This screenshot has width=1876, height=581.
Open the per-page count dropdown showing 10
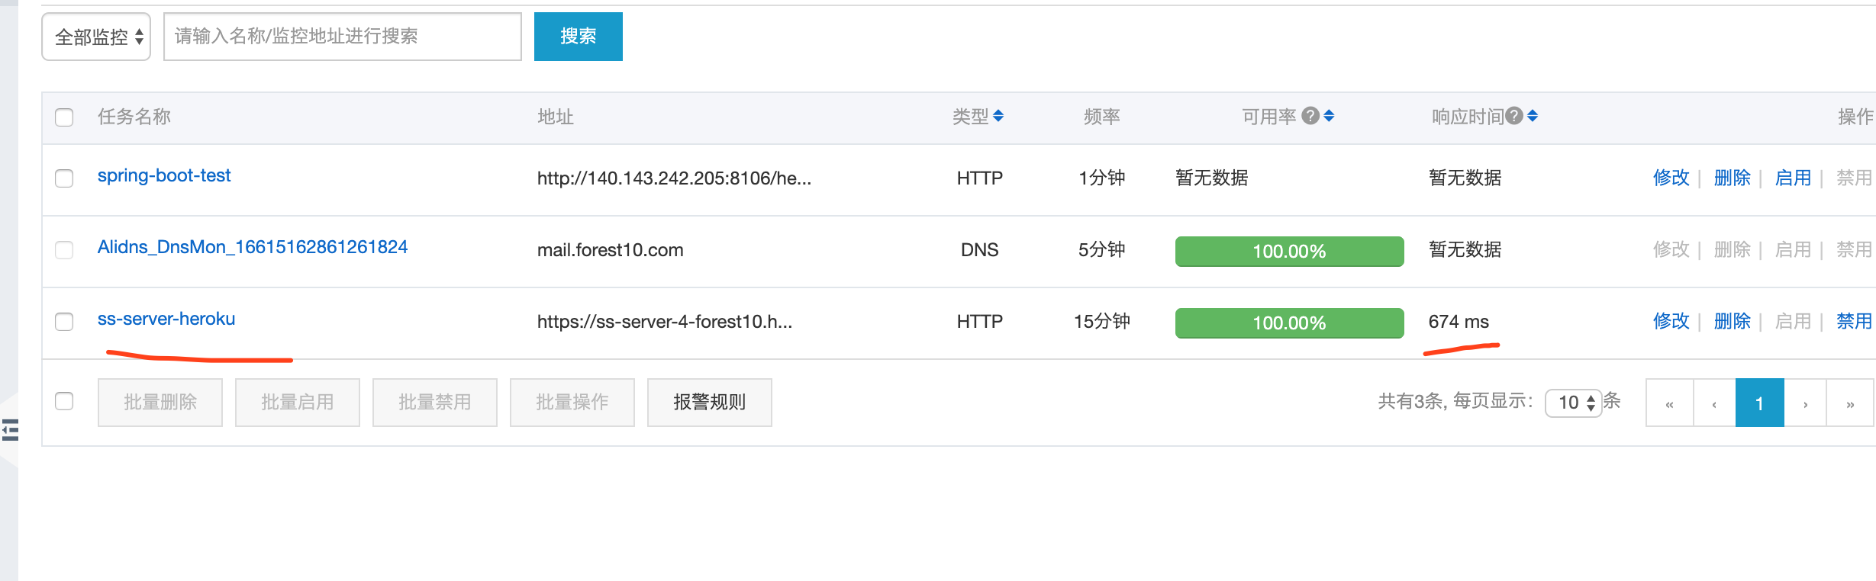click(x=1573, y=403)
